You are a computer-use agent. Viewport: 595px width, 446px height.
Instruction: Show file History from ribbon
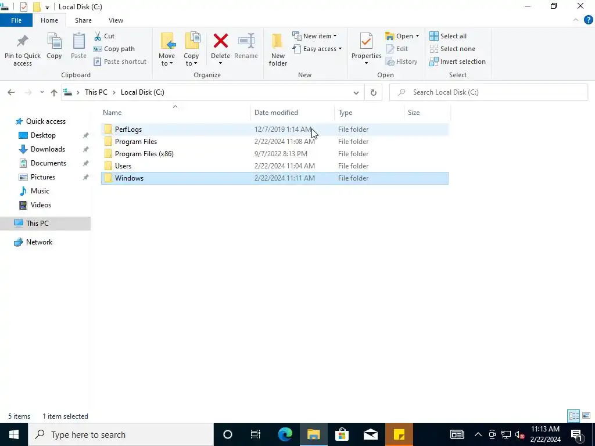(x=401, y=62)
